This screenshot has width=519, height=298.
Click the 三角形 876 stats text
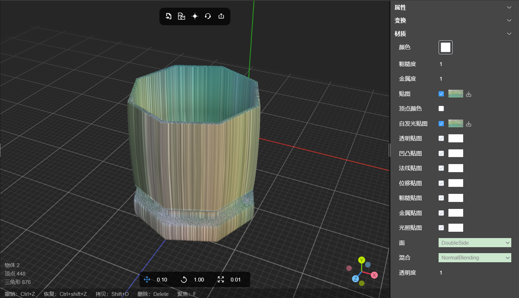click(x=18, y=282)
